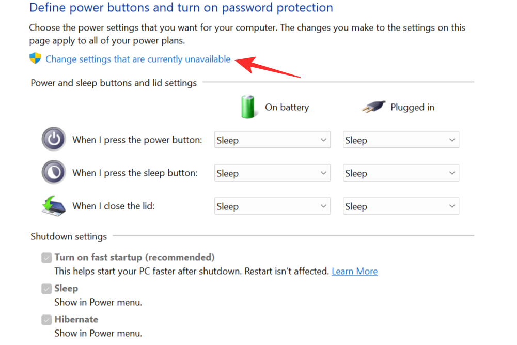Open the Plugged in lid close dropdown

401,205
